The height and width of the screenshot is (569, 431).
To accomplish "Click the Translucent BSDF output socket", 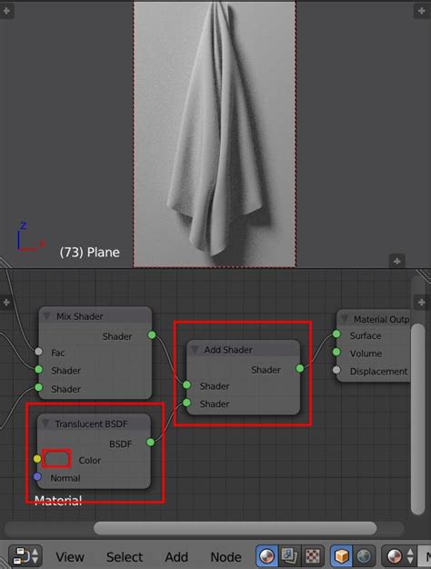I will pos(150,442).
